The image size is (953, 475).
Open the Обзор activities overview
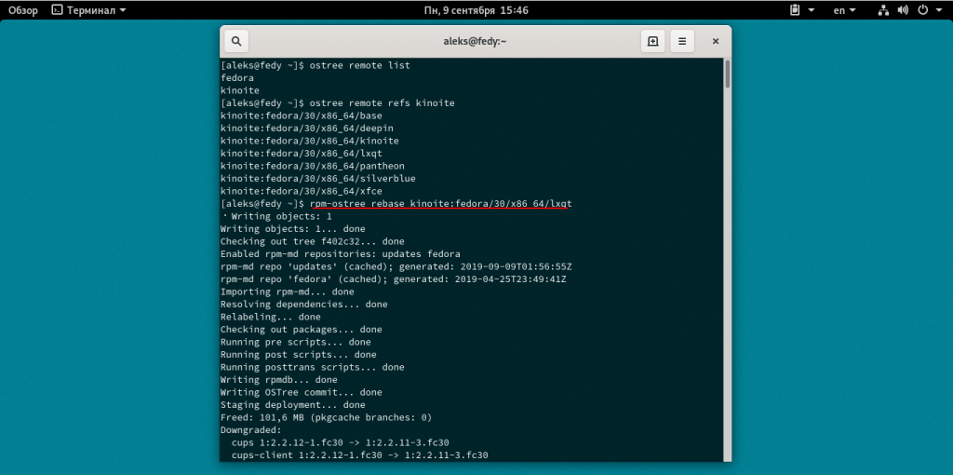(x=23, y=10)
